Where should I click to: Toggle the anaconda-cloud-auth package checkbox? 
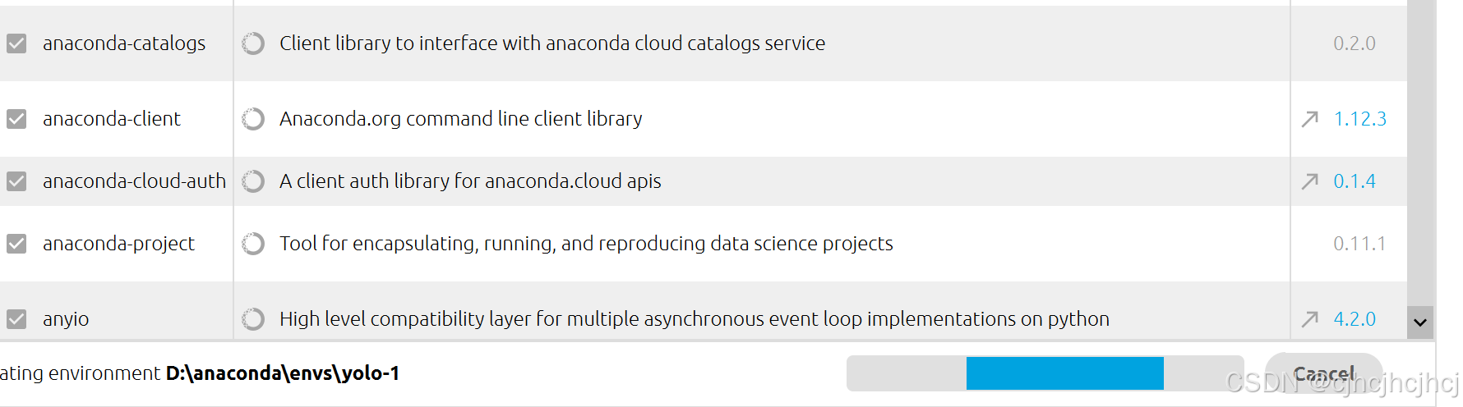point(16,181)
